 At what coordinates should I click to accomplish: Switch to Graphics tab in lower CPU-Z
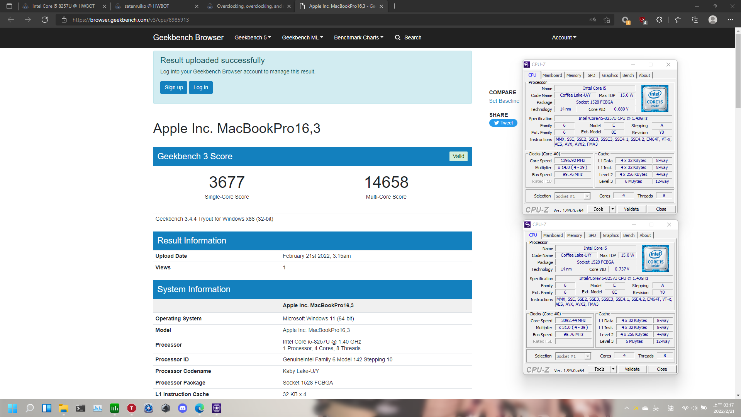click(611, 235)
